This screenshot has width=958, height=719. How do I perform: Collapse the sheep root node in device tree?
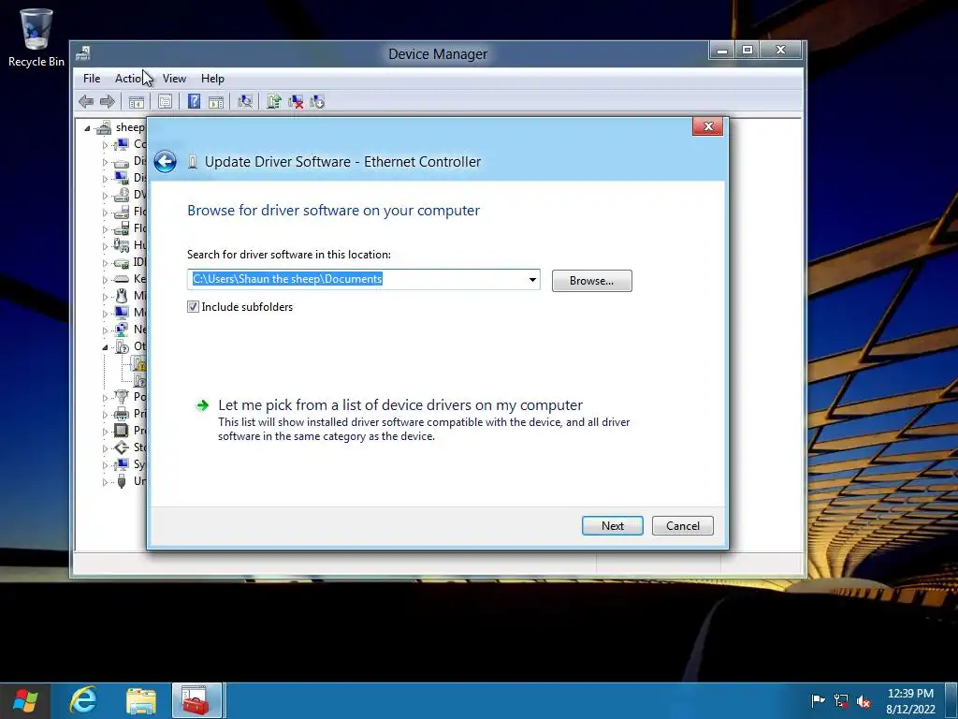tap(87, 128)
